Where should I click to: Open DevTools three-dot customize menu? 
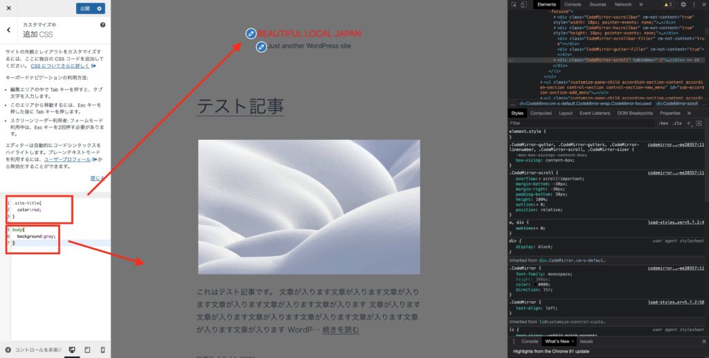click(694, 5)
